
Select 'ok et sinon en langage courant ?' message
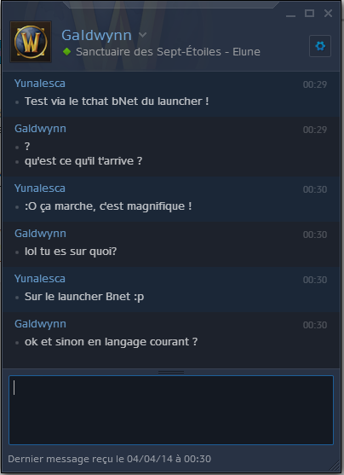(111, 342)
